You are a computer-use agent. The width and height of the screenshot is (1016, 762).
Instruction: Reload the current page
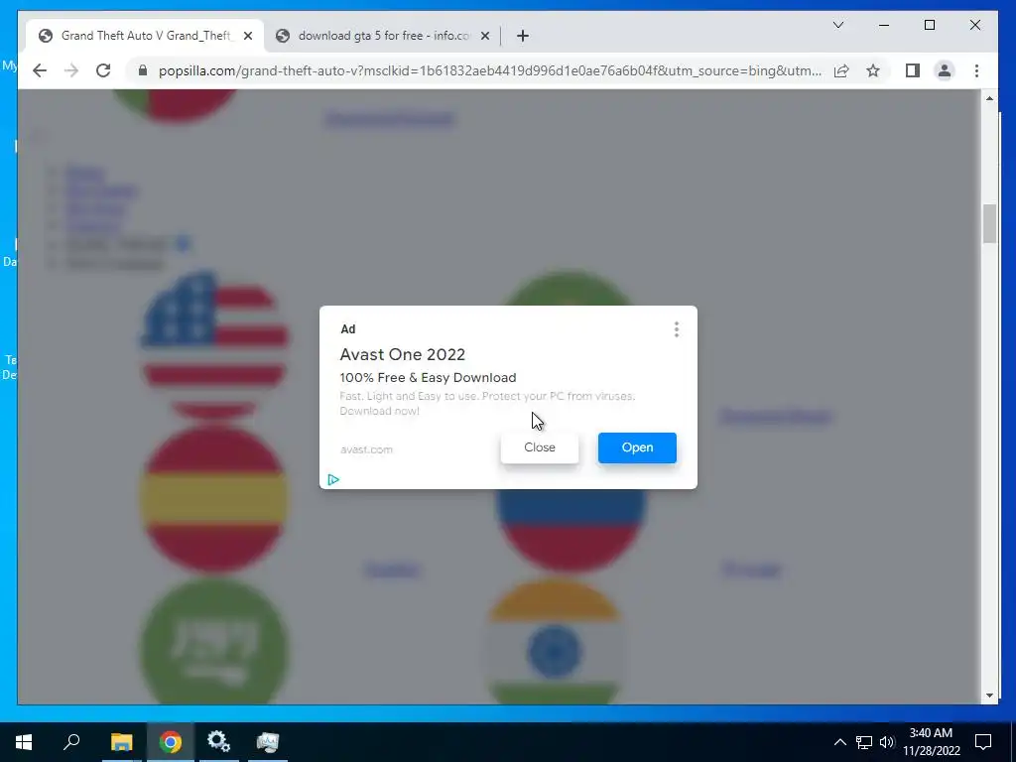[x=103, y=70]
